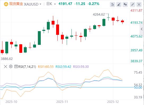144x105 pixels.
Task: Switch chart type with candlestick icon
Action: (x=125, y=4)
